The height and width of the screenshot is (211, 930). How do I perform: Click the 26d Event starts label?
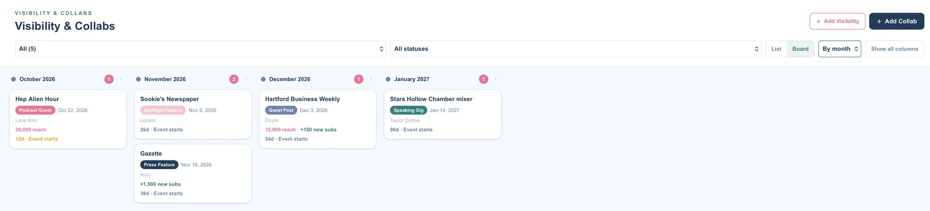click(161, 130)
